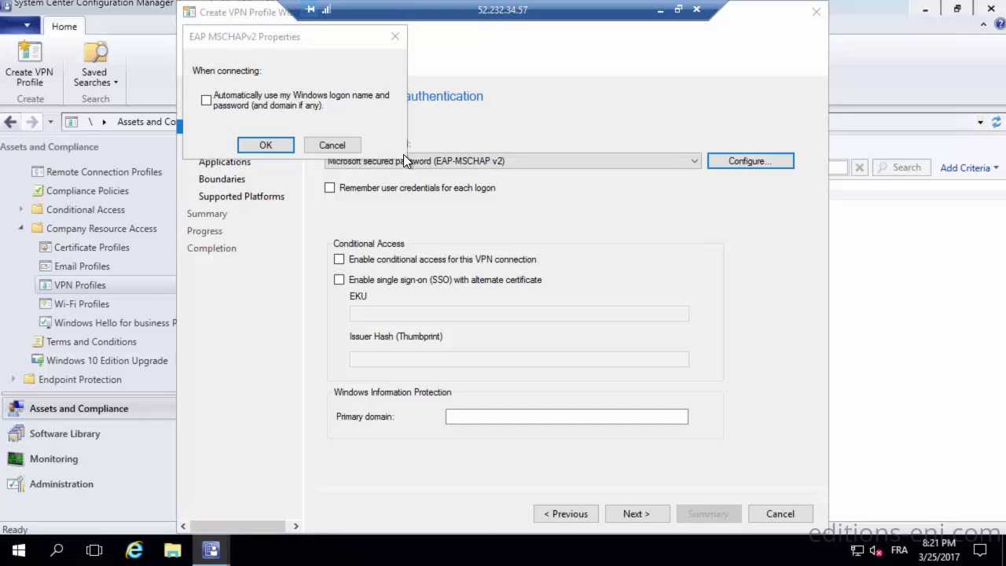Open the authentication method dropdown
This screenshot has height=566, width=1006.
click(694, 161)
